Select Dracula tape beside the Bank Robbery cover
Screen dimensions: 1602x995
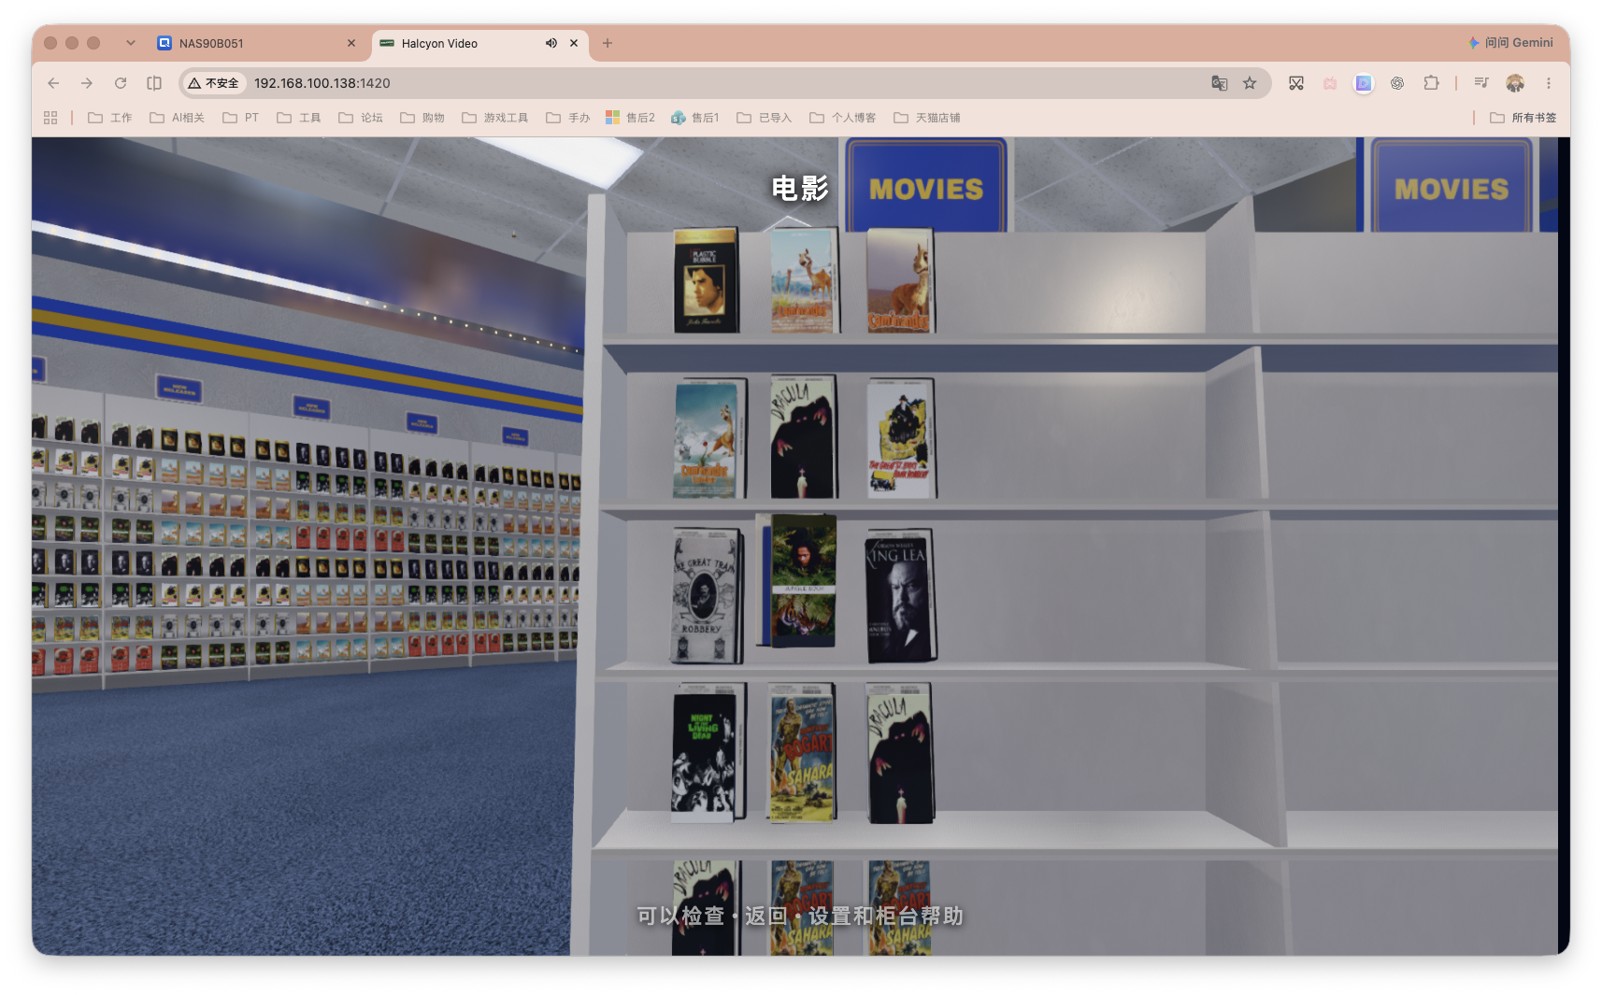click(804, 437)
